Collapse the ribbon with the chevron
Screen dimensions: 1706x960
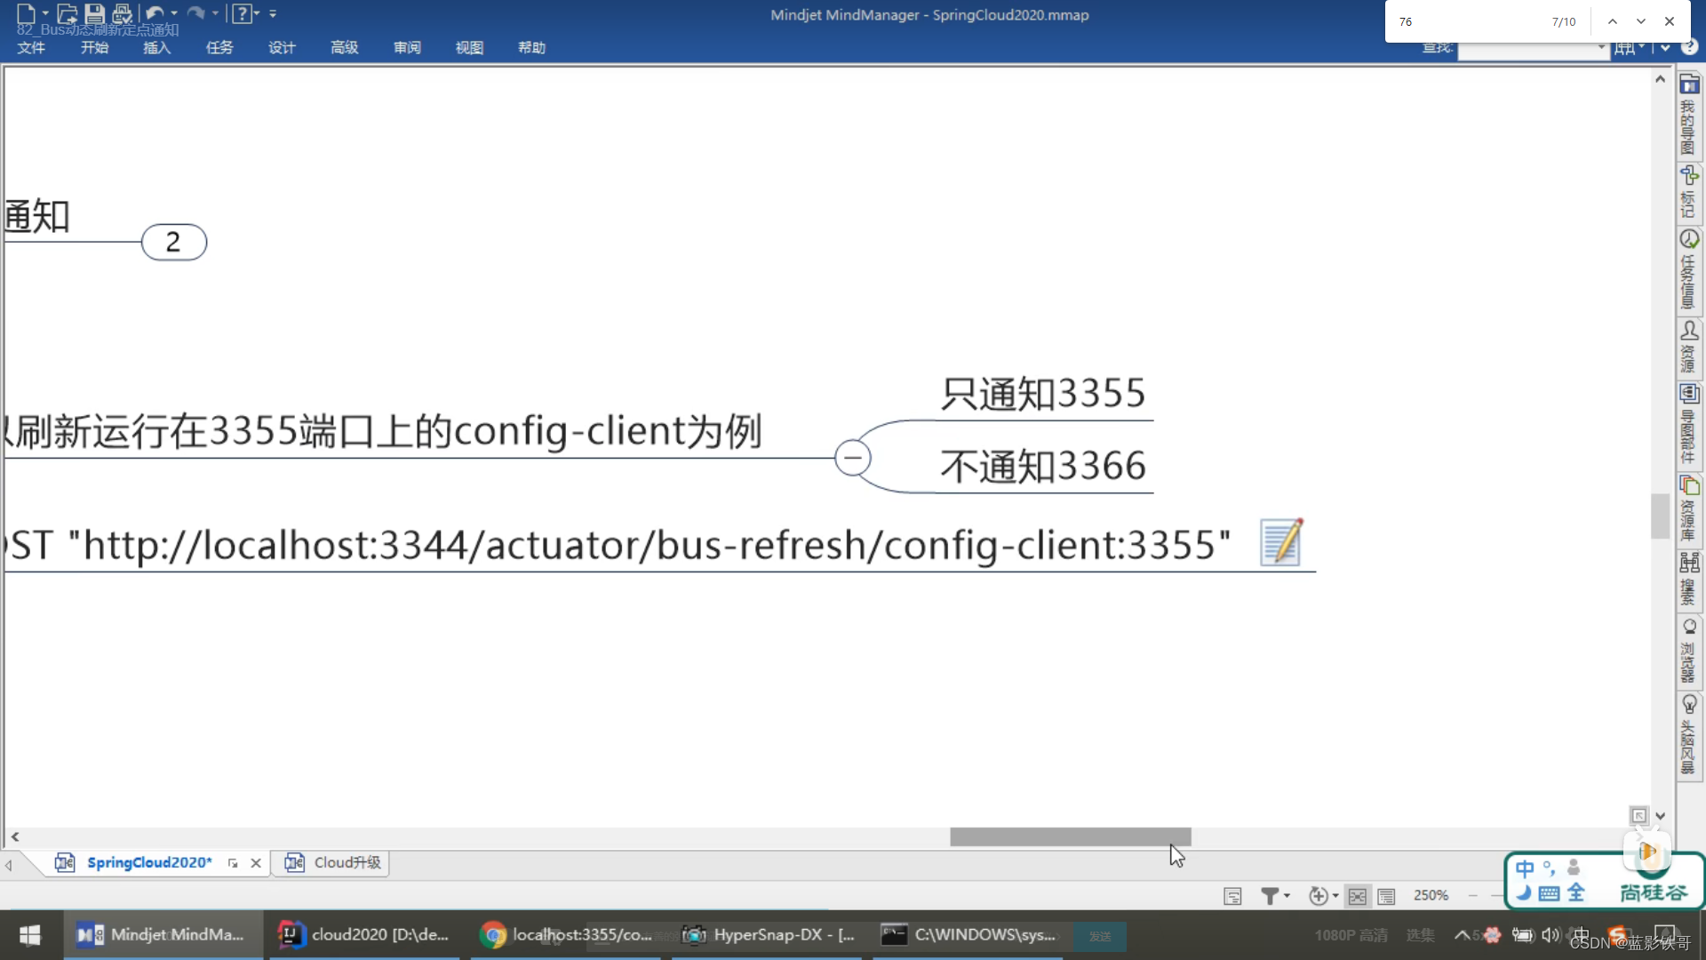tap(1665, 48)
